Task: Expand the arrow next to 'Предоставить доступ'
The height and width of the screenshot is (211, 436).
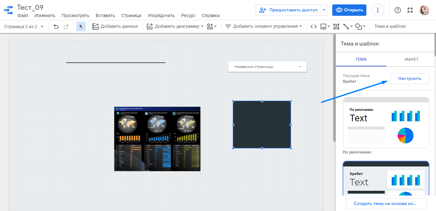Action: pos(324,10)
